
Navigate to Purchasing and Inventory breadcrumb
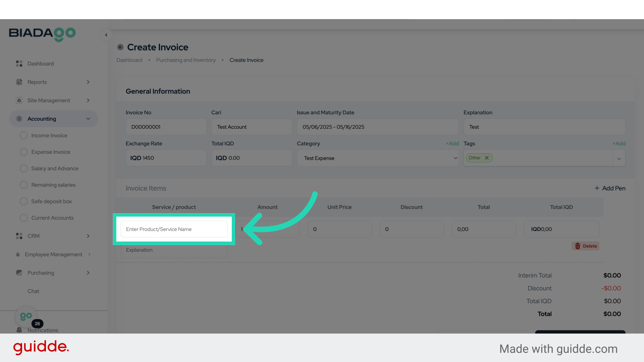[186, 60]
